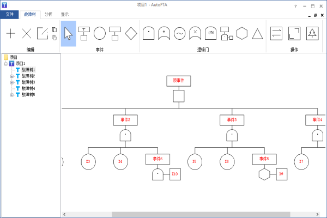This screenshot has width=327, height=218.
Task: Open the 分析 ribbon tab
Action: [x=49, y=14]
